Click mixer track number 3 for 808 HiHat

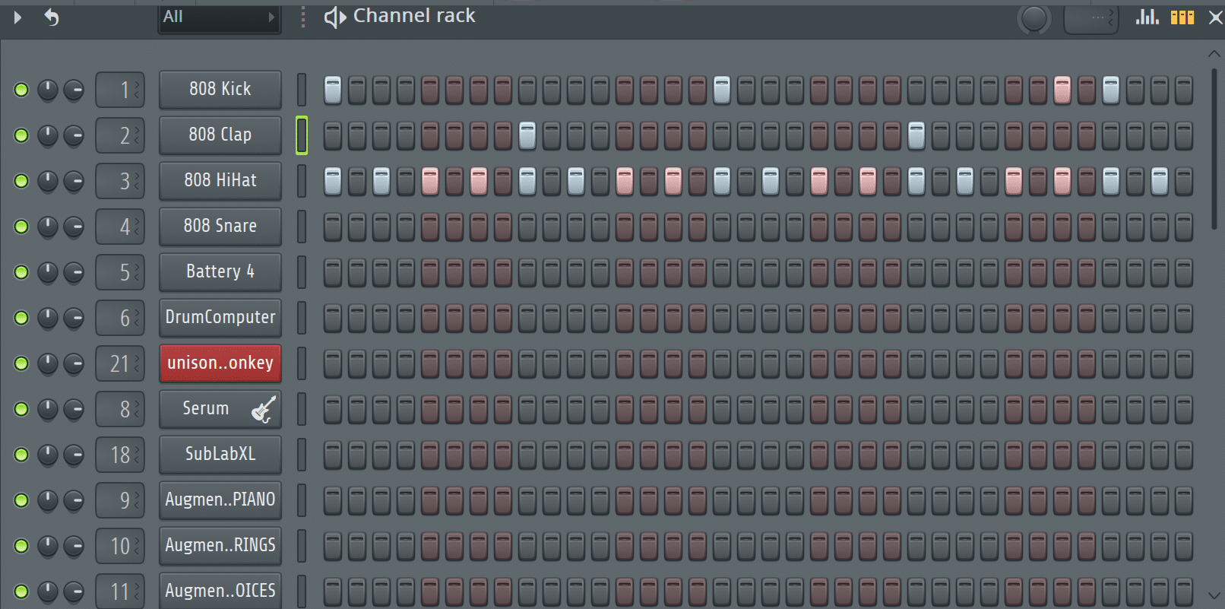pos(120,181)
